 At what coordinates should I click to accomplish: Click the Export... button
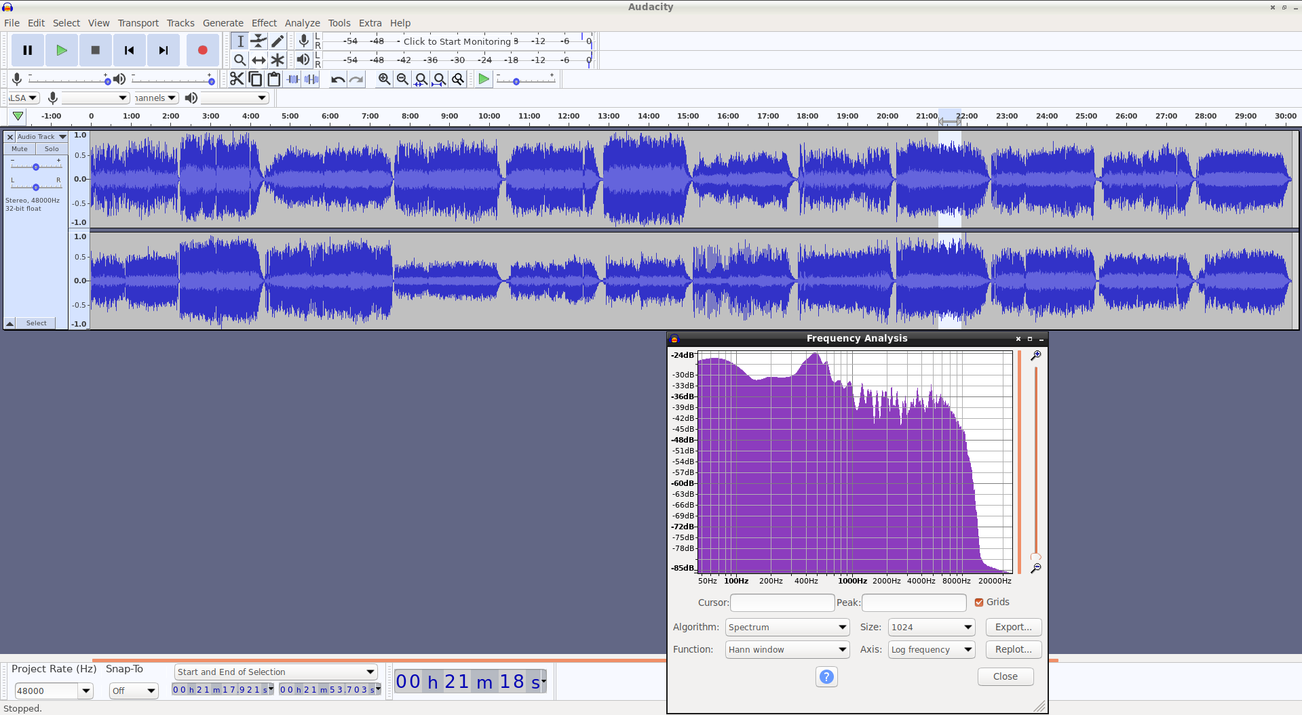coord(1014,627)
